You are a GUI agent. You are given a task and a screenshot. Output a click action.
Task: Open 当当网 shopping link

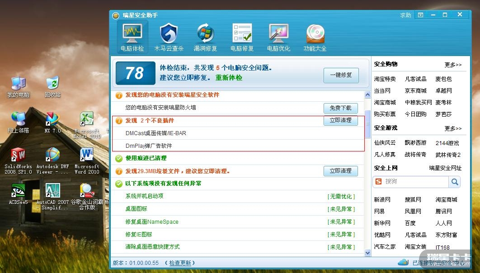[382, 90]
